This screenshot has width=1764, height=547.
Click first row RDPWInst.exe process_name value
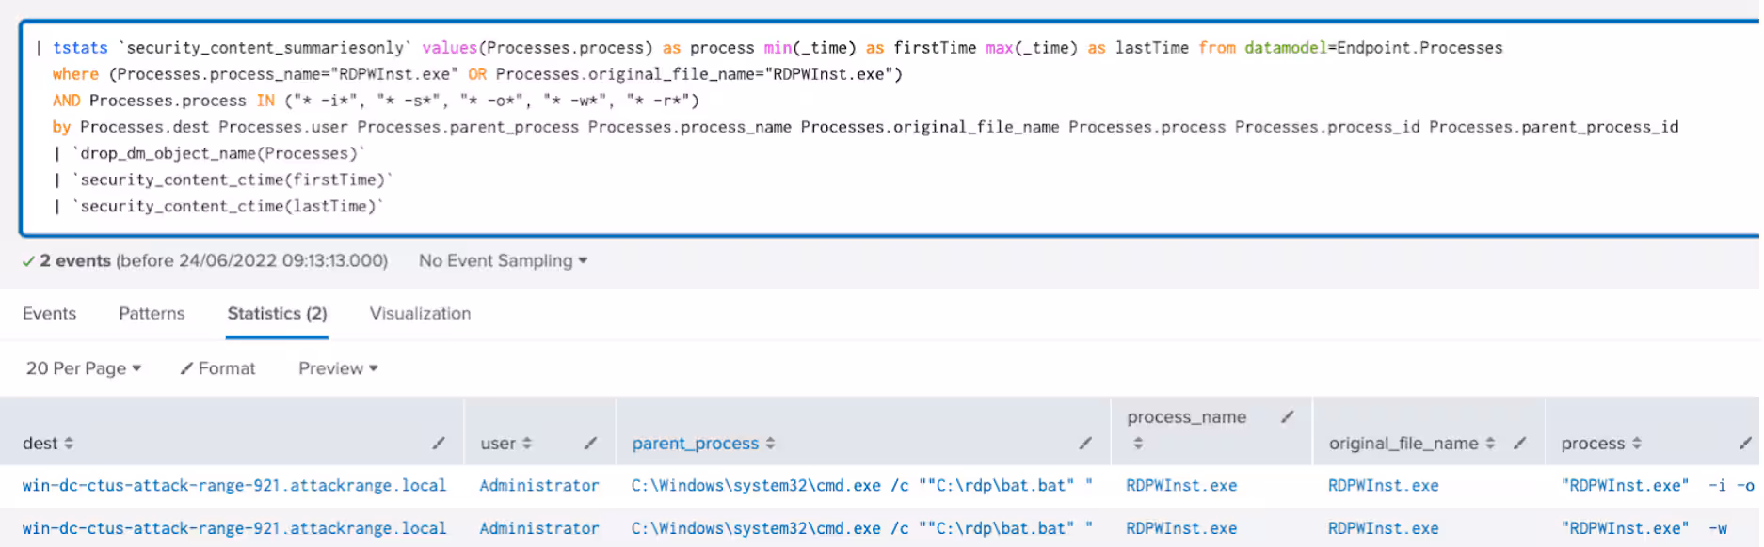pos(1181,486)
